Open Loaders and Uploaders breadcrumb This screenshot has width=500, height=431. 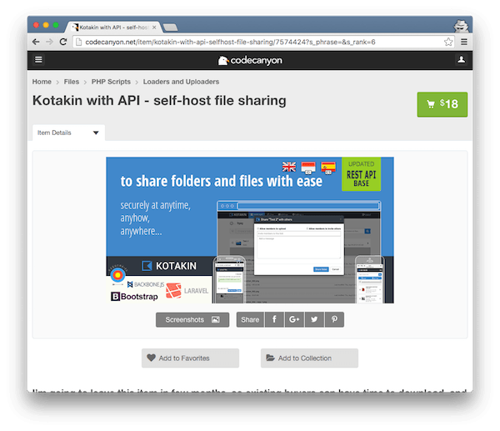point(181,82)
